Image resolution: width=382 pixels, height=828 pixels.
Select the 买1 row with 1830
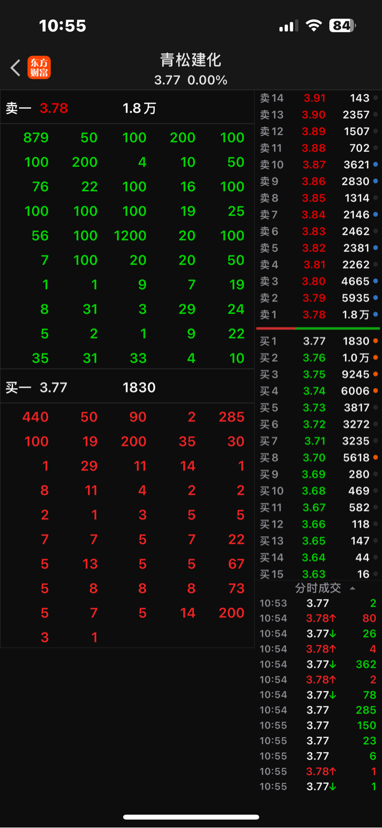[x=318, y=341]
